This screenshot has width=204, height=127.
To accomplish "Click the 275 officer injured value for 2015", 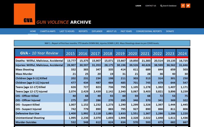I will 73,100.
